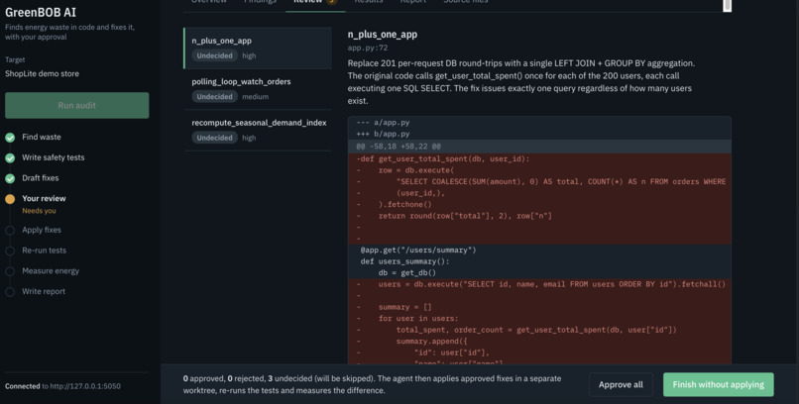Viewport: 799px width, 404px height.
Task: Click the removed .fetchone() line
Action: pos(539,205)
